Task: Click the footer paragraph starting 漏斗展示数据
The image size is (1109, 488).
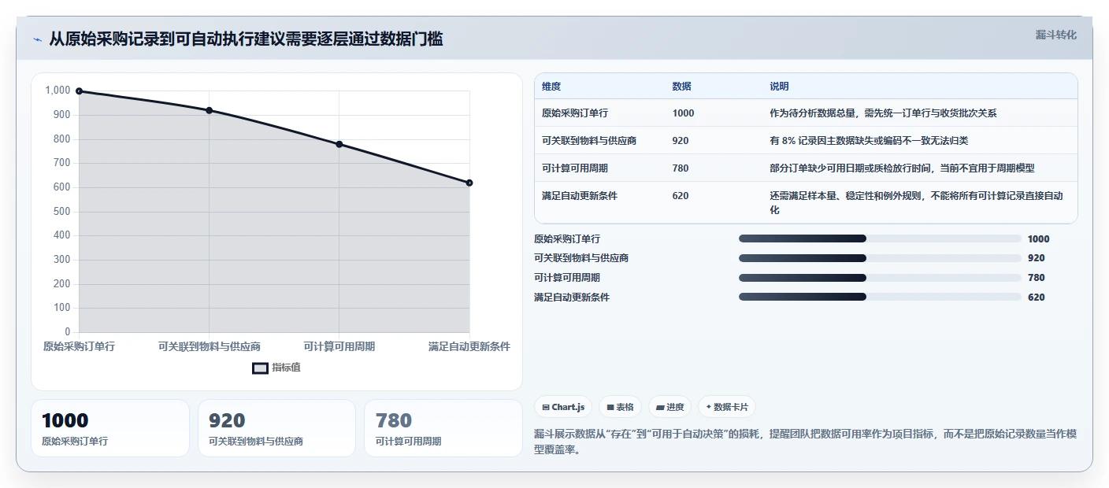Action: point(805,443)
